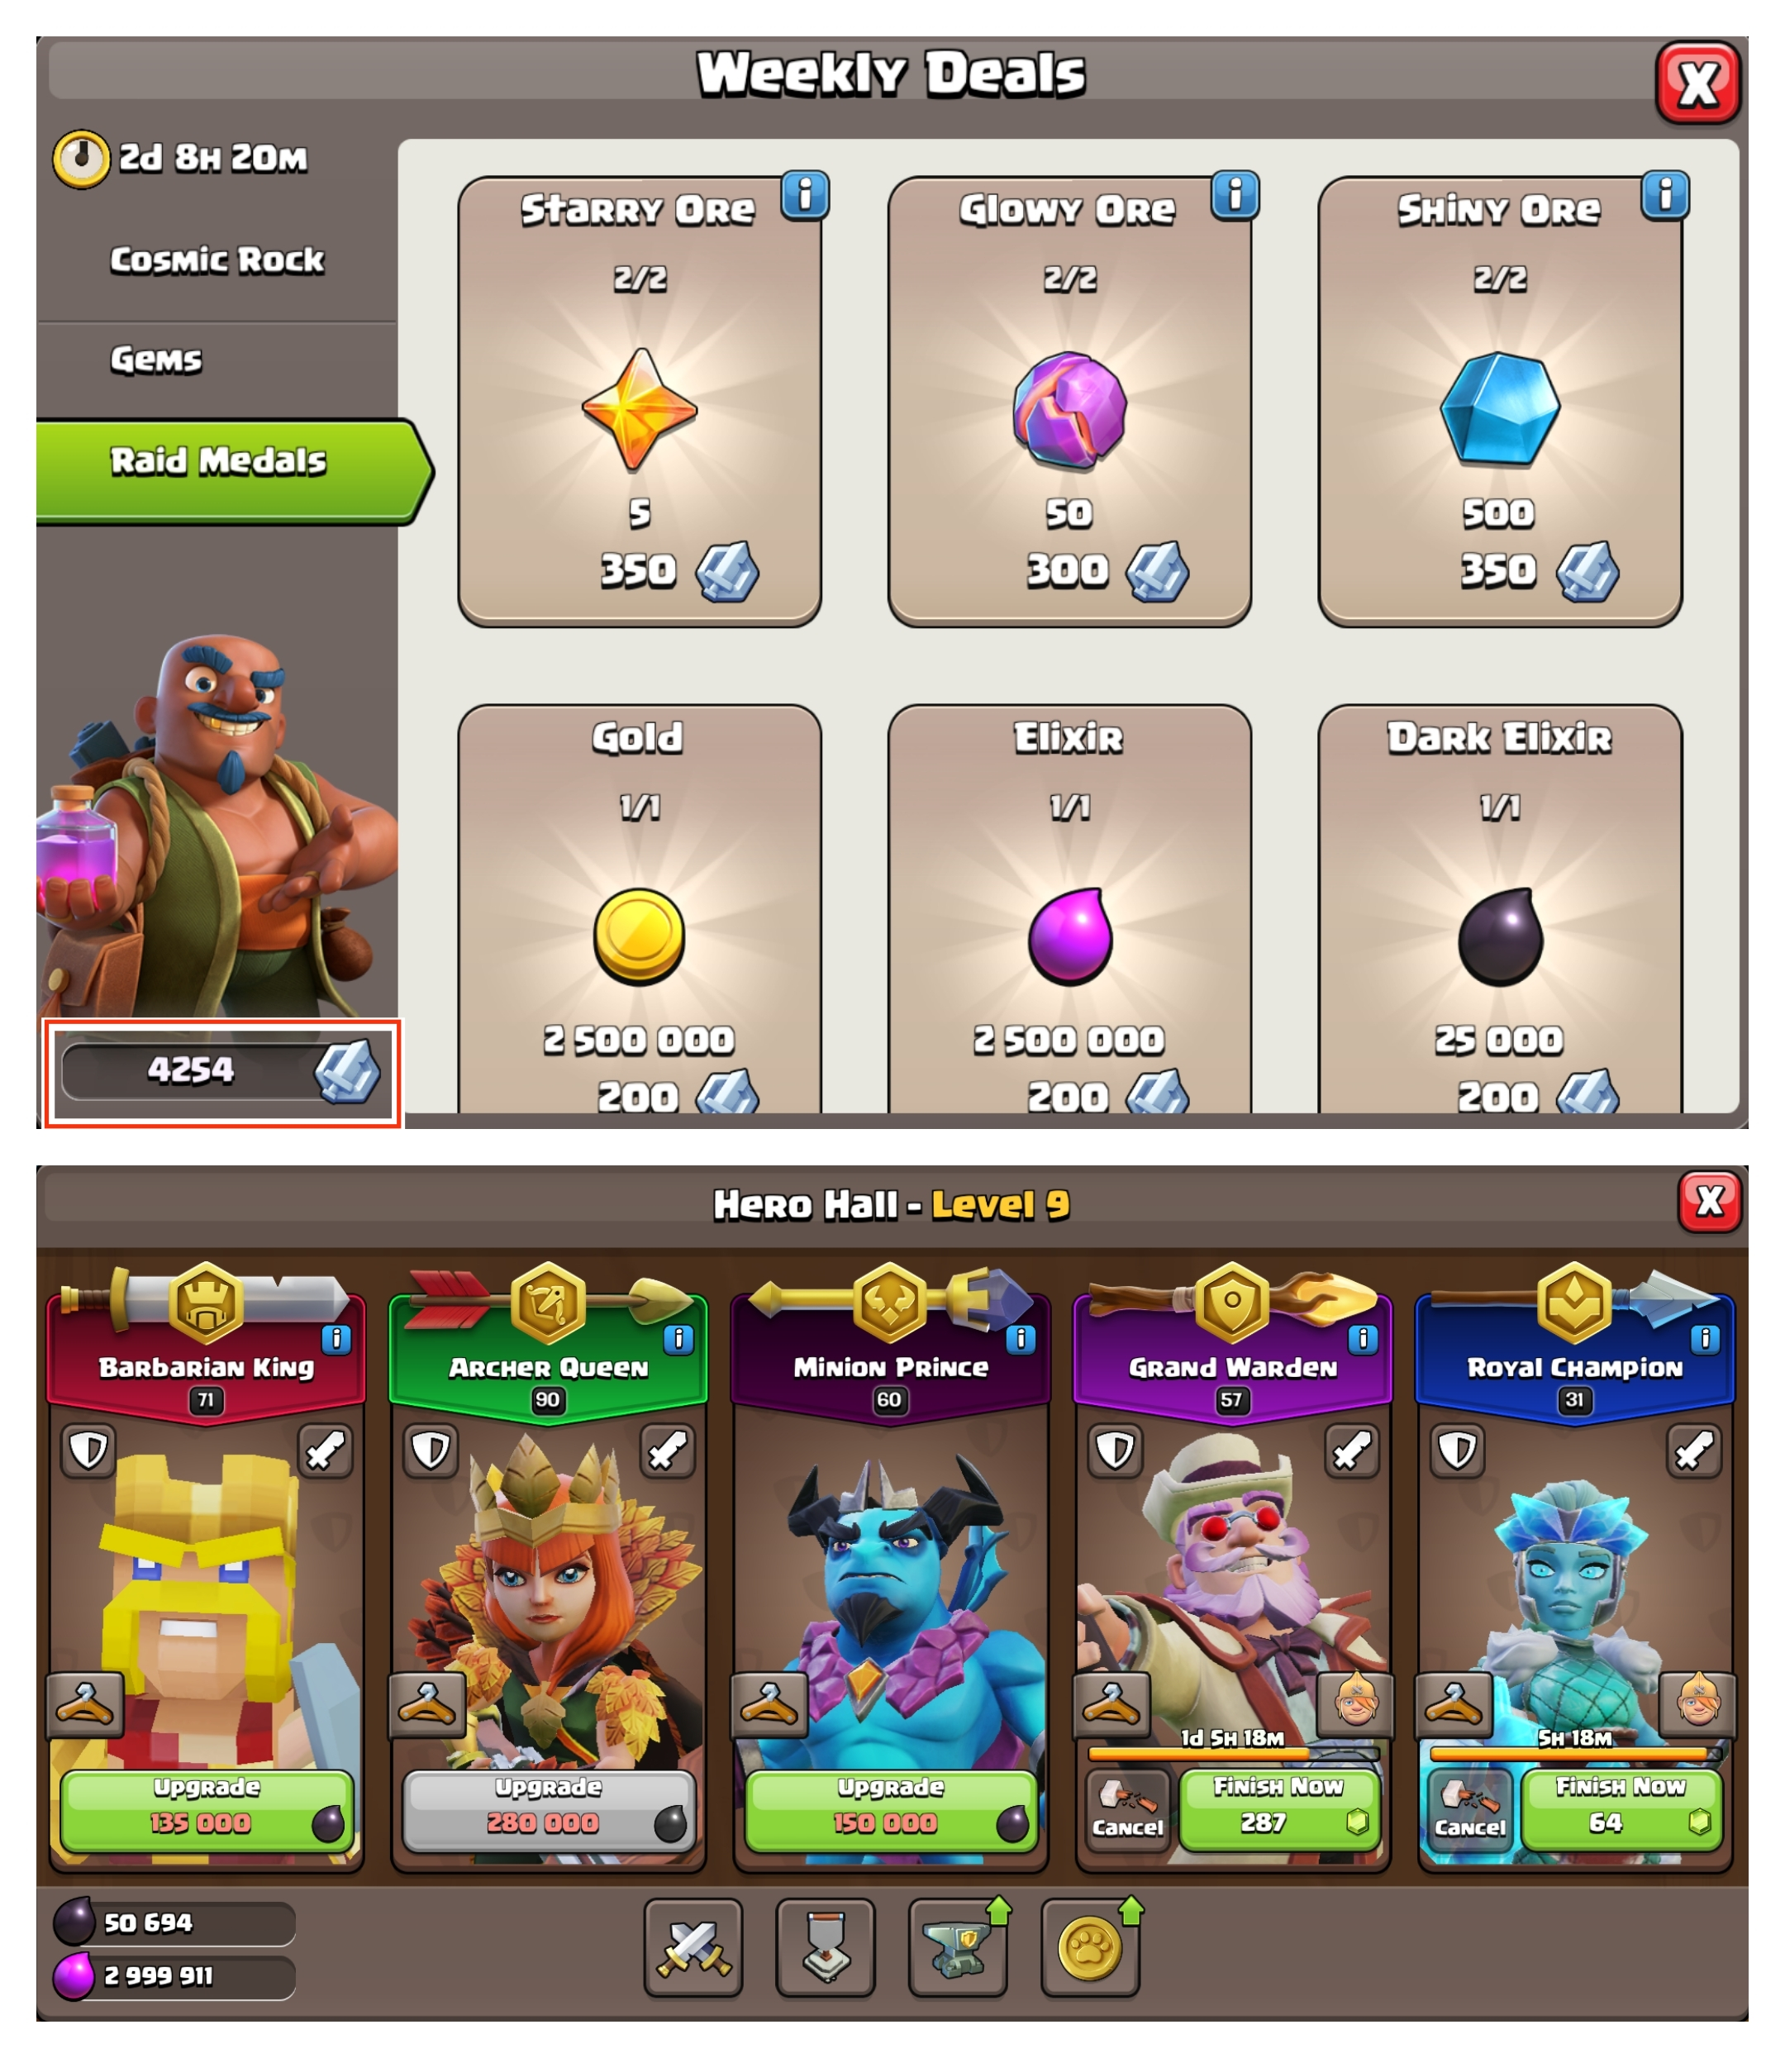Viewport: 1785px width, 2058px height.
Task: Open pet house paw coin icon
Action: (x=1090, y=1947)
